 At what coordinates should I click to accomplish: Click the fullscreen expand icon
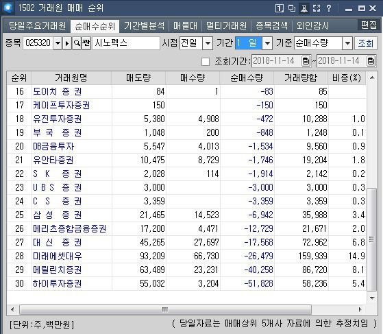pyautogui.click(x=317, y=8)
